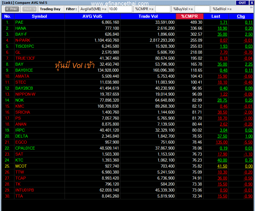Close the Compare AVG Vol 5 window
The width and height of the screenshot is (255, 211).
coord(252,3)
